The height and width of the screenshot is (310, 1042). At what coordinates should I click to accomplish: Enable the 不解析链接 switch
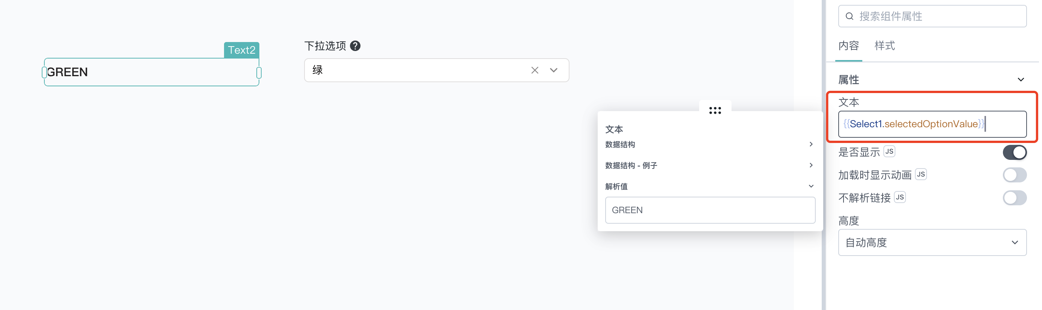click(1014, 198)
